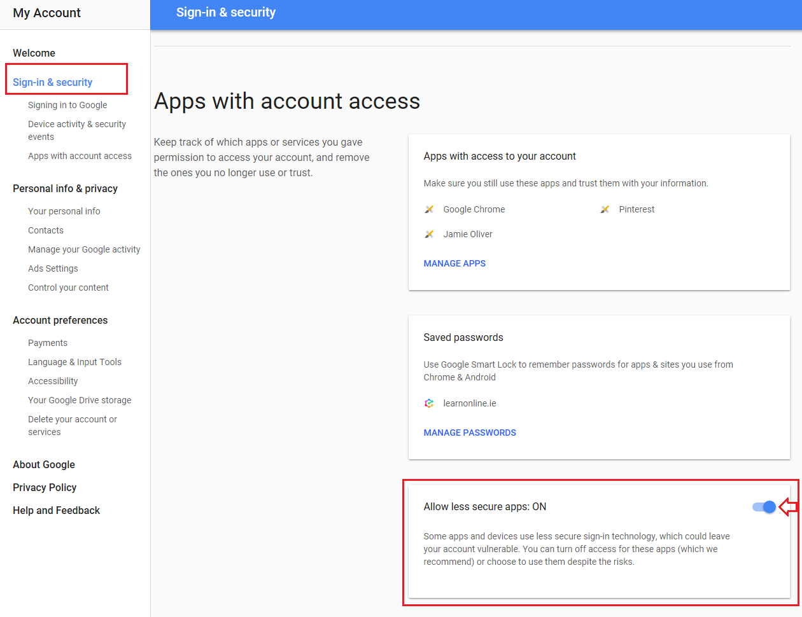Click the Google Chrome app icon

click(x=429, y=209)
